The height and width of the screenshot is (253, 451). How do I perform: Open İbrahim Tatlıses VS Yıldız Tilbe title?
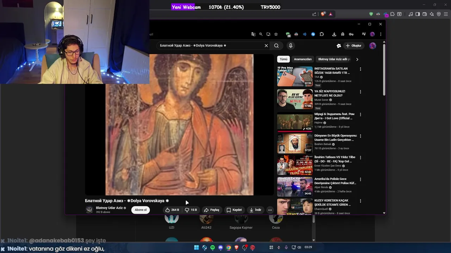(x=335, y=159)
